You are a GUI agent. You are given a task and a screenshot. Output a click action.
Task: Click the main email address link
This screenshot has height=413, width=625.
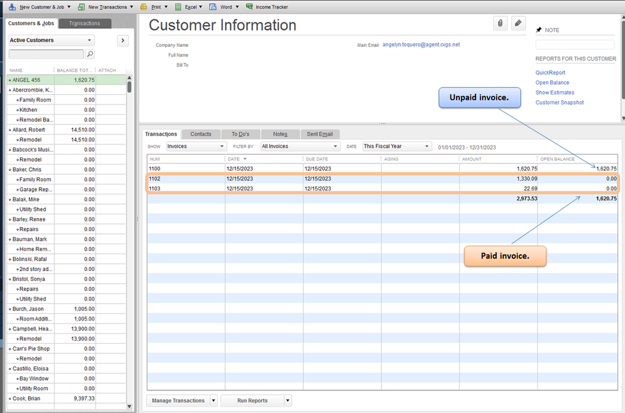[x=421, y=44]
